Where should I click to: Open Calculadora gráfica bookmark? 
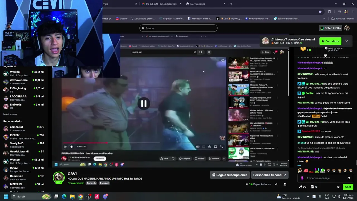coord(143,19)
